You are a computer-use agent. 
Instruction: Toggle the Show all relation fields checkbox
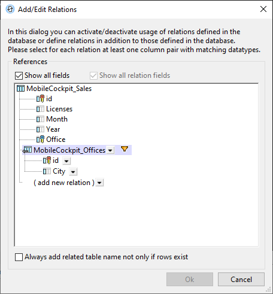click(x=93, y=75)
